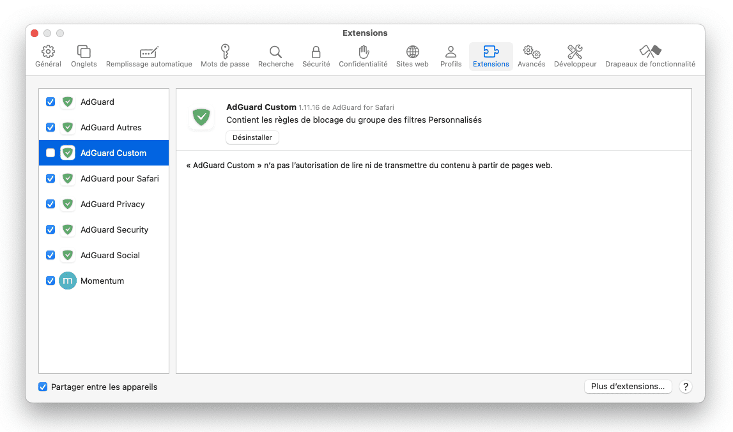
Task: Click 'Partager entre les appareils' label
Action: (x=104, y=387)
